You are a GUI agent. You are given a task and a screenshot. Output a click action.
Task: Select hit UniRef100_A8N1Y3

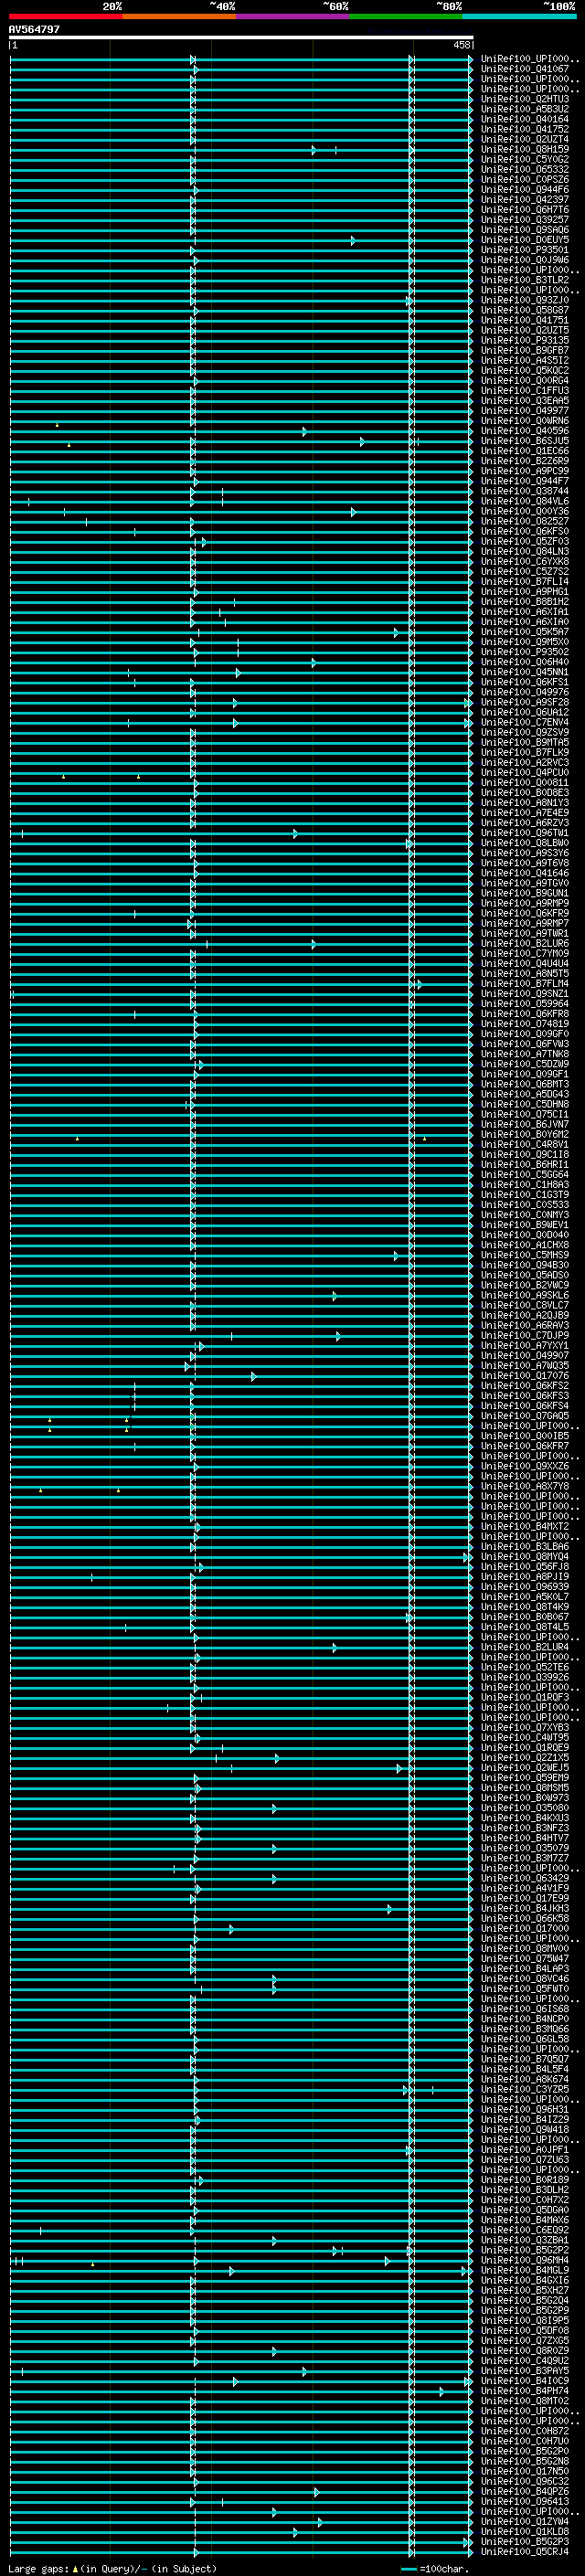[x=525, y=802]
